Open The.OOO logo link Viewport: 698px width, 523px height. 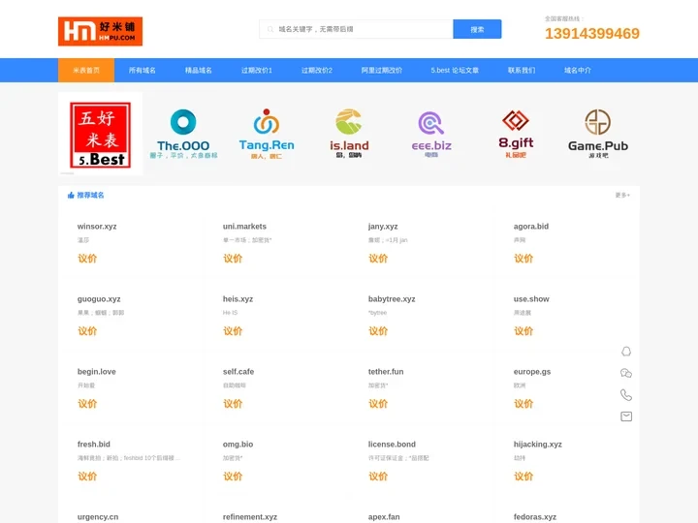[x=183, y=134]
